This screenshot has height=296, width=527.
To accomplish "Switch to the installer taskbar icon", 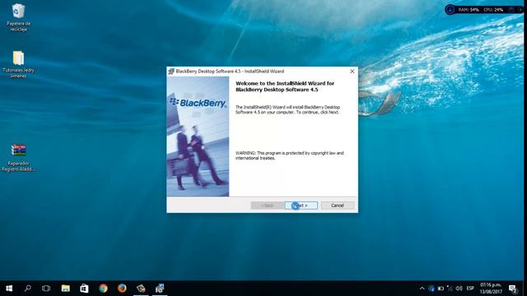I will pyautogui.click(x=160, y=289).
